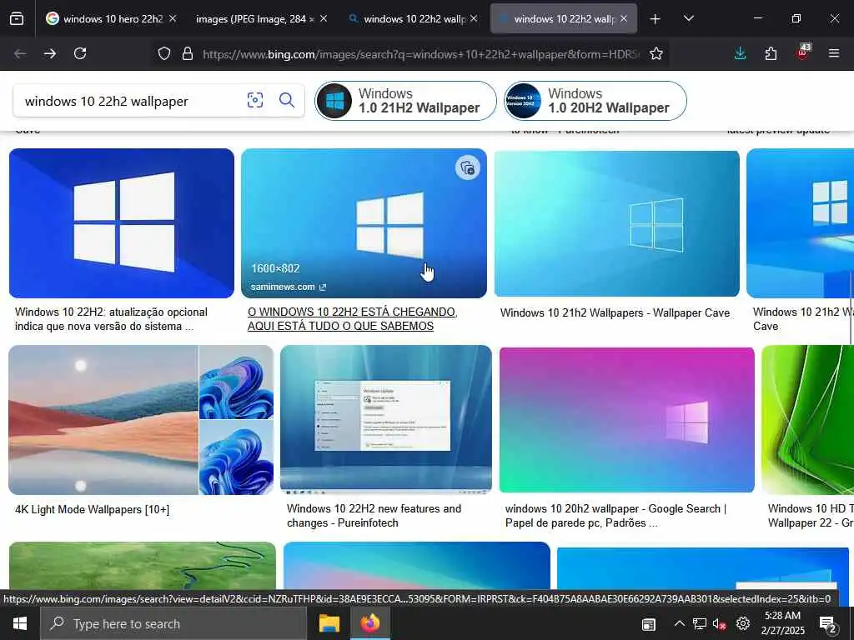Switch to Firefox in taskbar
Screen dimensions: 854x640
[369, 623]
